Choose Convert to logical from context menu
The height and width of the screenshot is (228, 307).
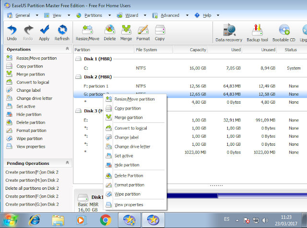[x=135, y=128]
